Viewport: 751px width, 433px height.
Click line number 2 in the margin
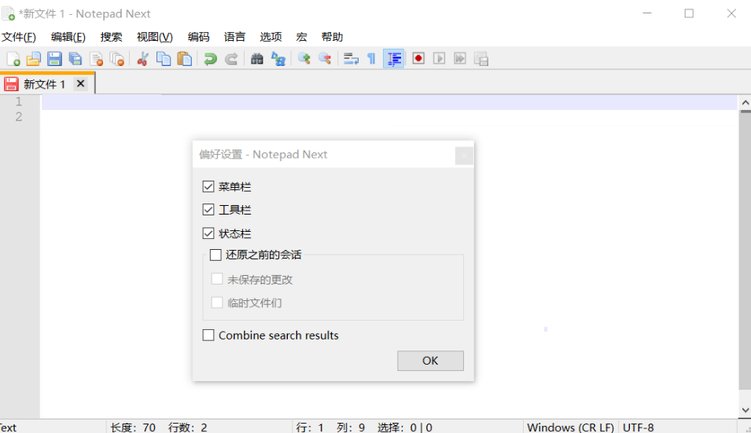[x=19, y=116]
